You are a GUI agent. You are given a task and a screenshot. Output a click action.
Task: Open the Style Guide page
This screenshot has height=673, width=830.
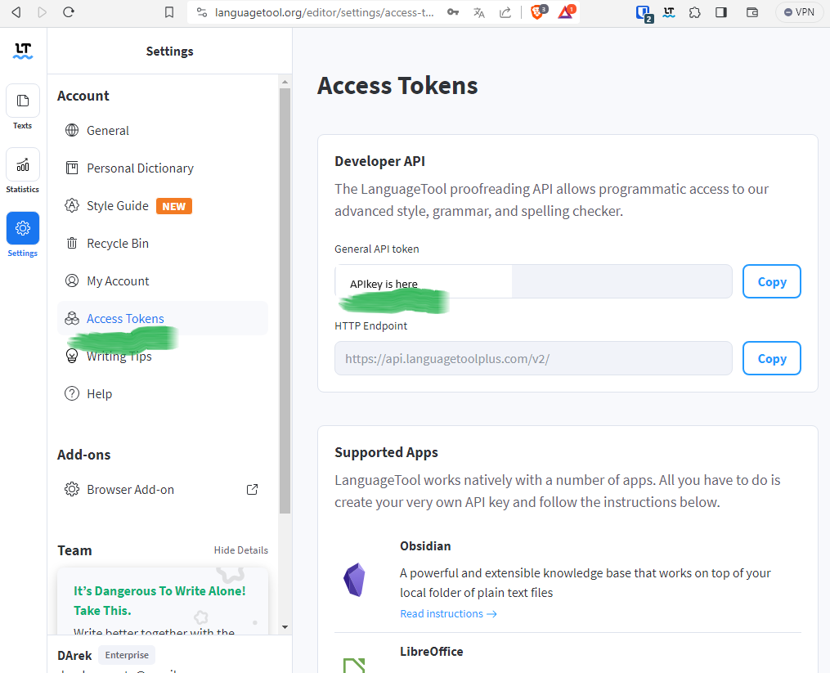tap(163, 205)
